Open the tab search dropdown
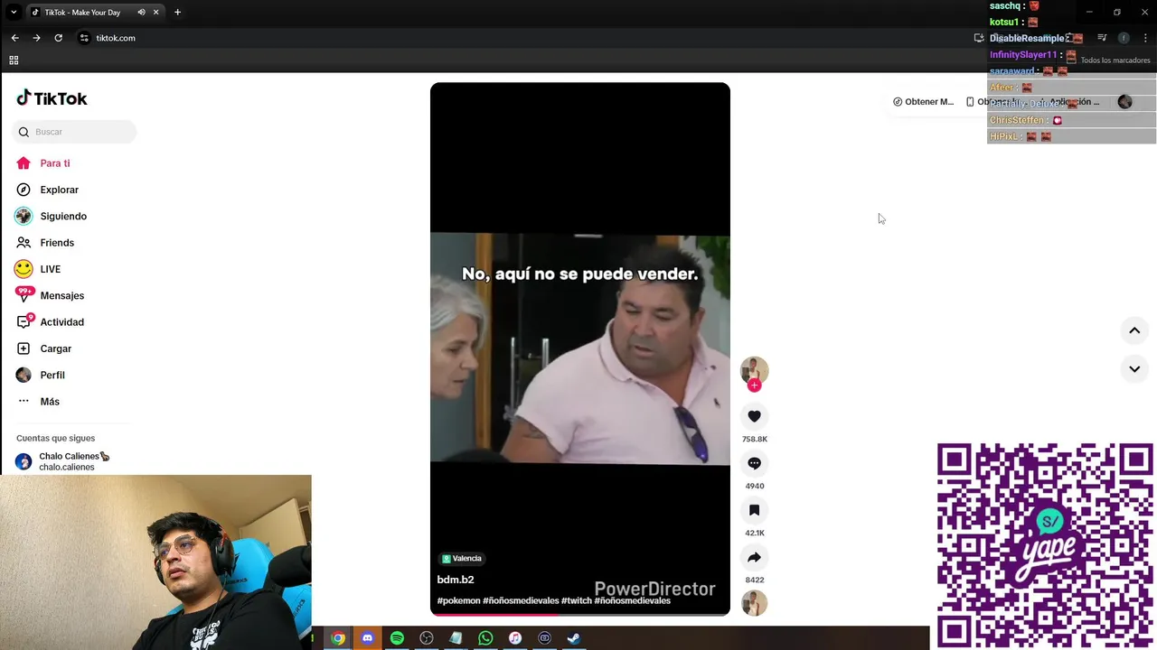 pos(13,13)
